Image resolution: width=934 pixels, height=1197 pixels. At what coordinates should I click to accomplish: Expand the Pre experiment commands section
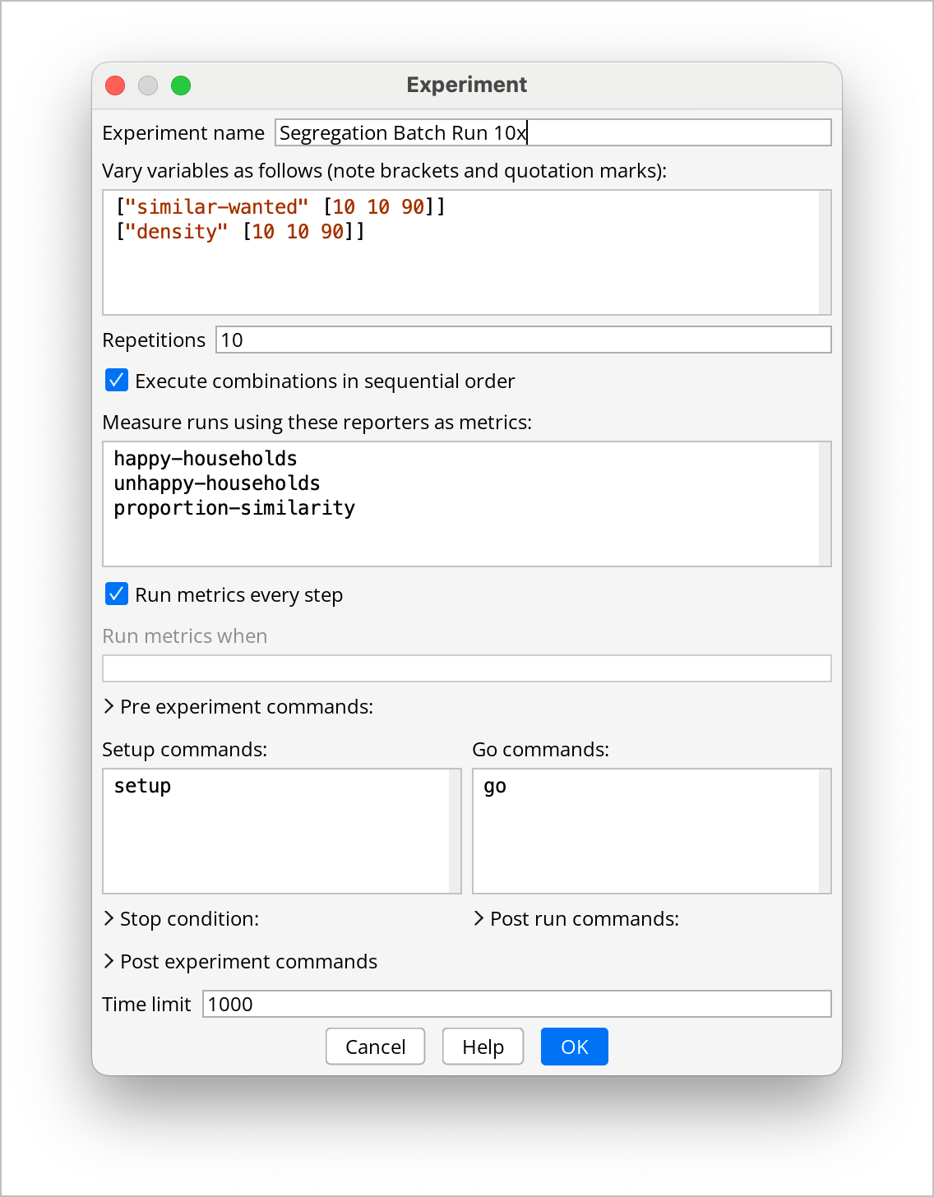pos(109,707)
